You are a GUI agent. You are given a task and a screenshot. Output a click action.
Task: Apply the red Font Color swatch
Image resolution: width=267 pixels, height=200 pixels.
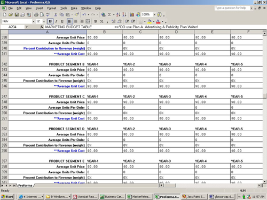[x=158, y=21]
